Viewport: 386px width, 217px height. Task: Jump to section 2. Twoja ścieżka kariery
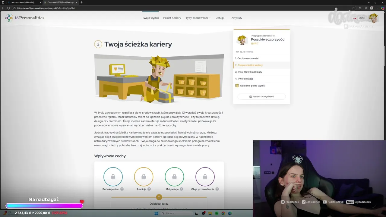[261, 65]
